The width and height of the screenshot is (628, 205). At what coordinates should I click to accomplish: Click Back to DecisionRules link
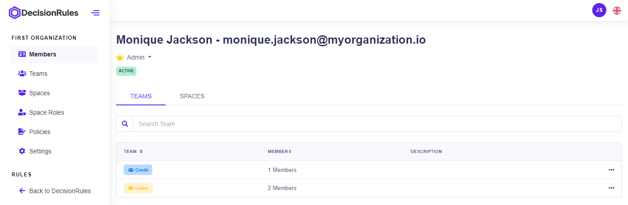60,191
